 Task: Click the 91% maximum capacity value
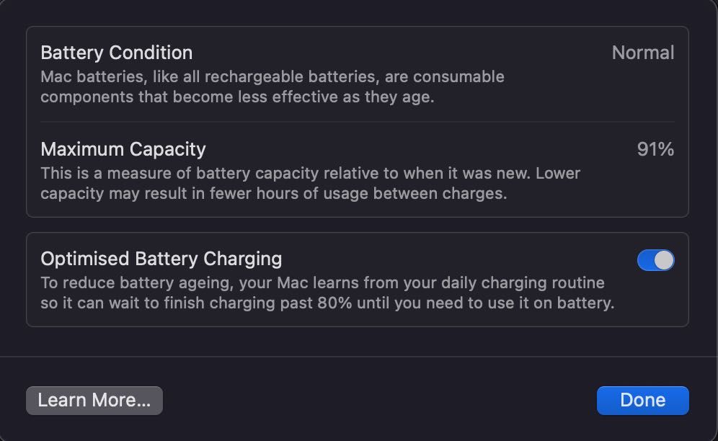655,149
